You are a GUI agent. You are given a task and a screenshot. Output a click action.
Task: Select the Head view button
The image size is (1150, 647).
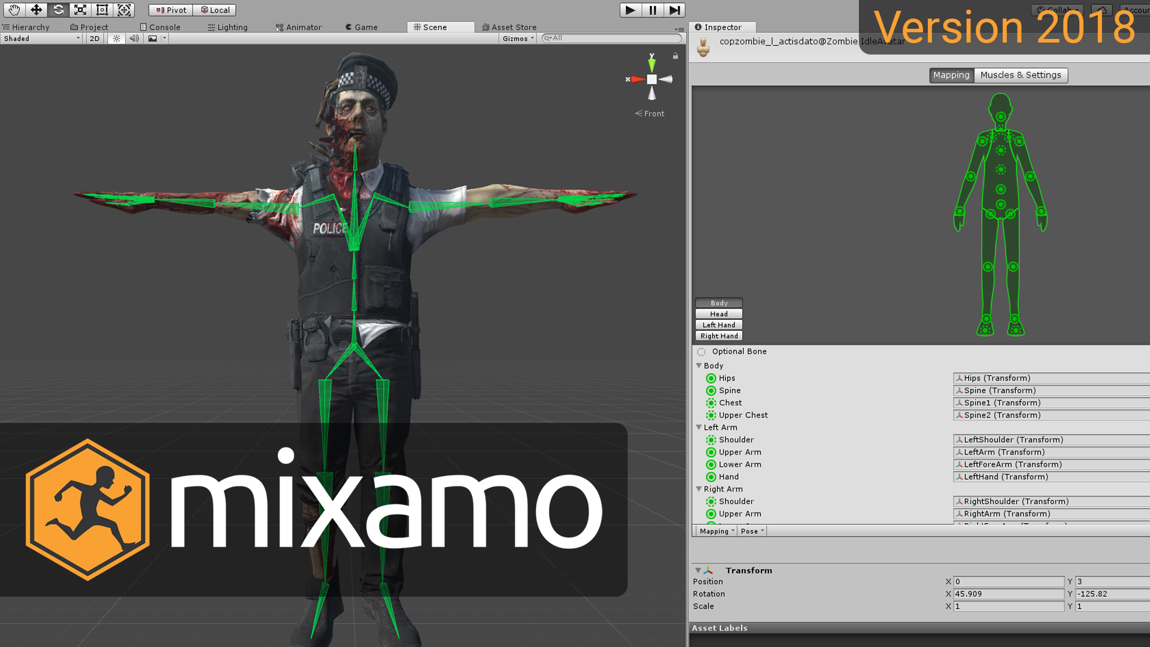pyautogui.click(x=719, y=314)
